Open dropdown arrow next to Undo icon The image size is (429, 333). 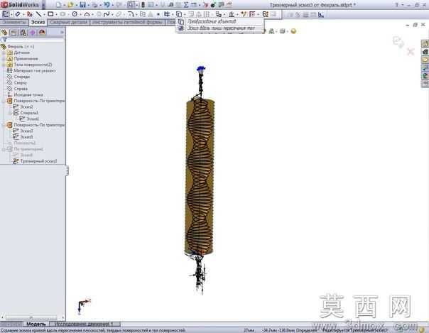(x=112, y=5)
